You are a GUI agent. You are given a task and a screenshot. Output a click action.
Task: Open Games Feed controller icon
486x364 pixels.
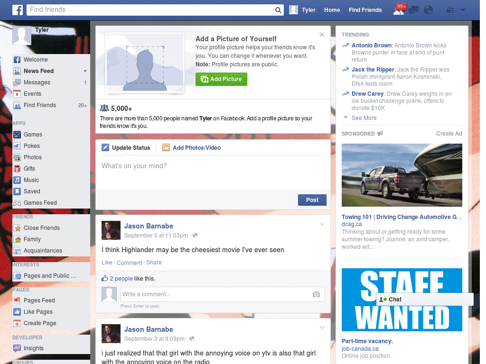17,203
